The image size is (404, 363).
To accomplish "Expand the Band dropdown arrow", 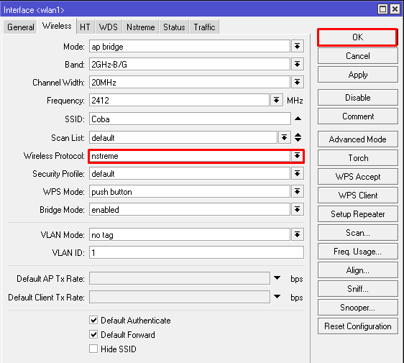I will point(298,64).
